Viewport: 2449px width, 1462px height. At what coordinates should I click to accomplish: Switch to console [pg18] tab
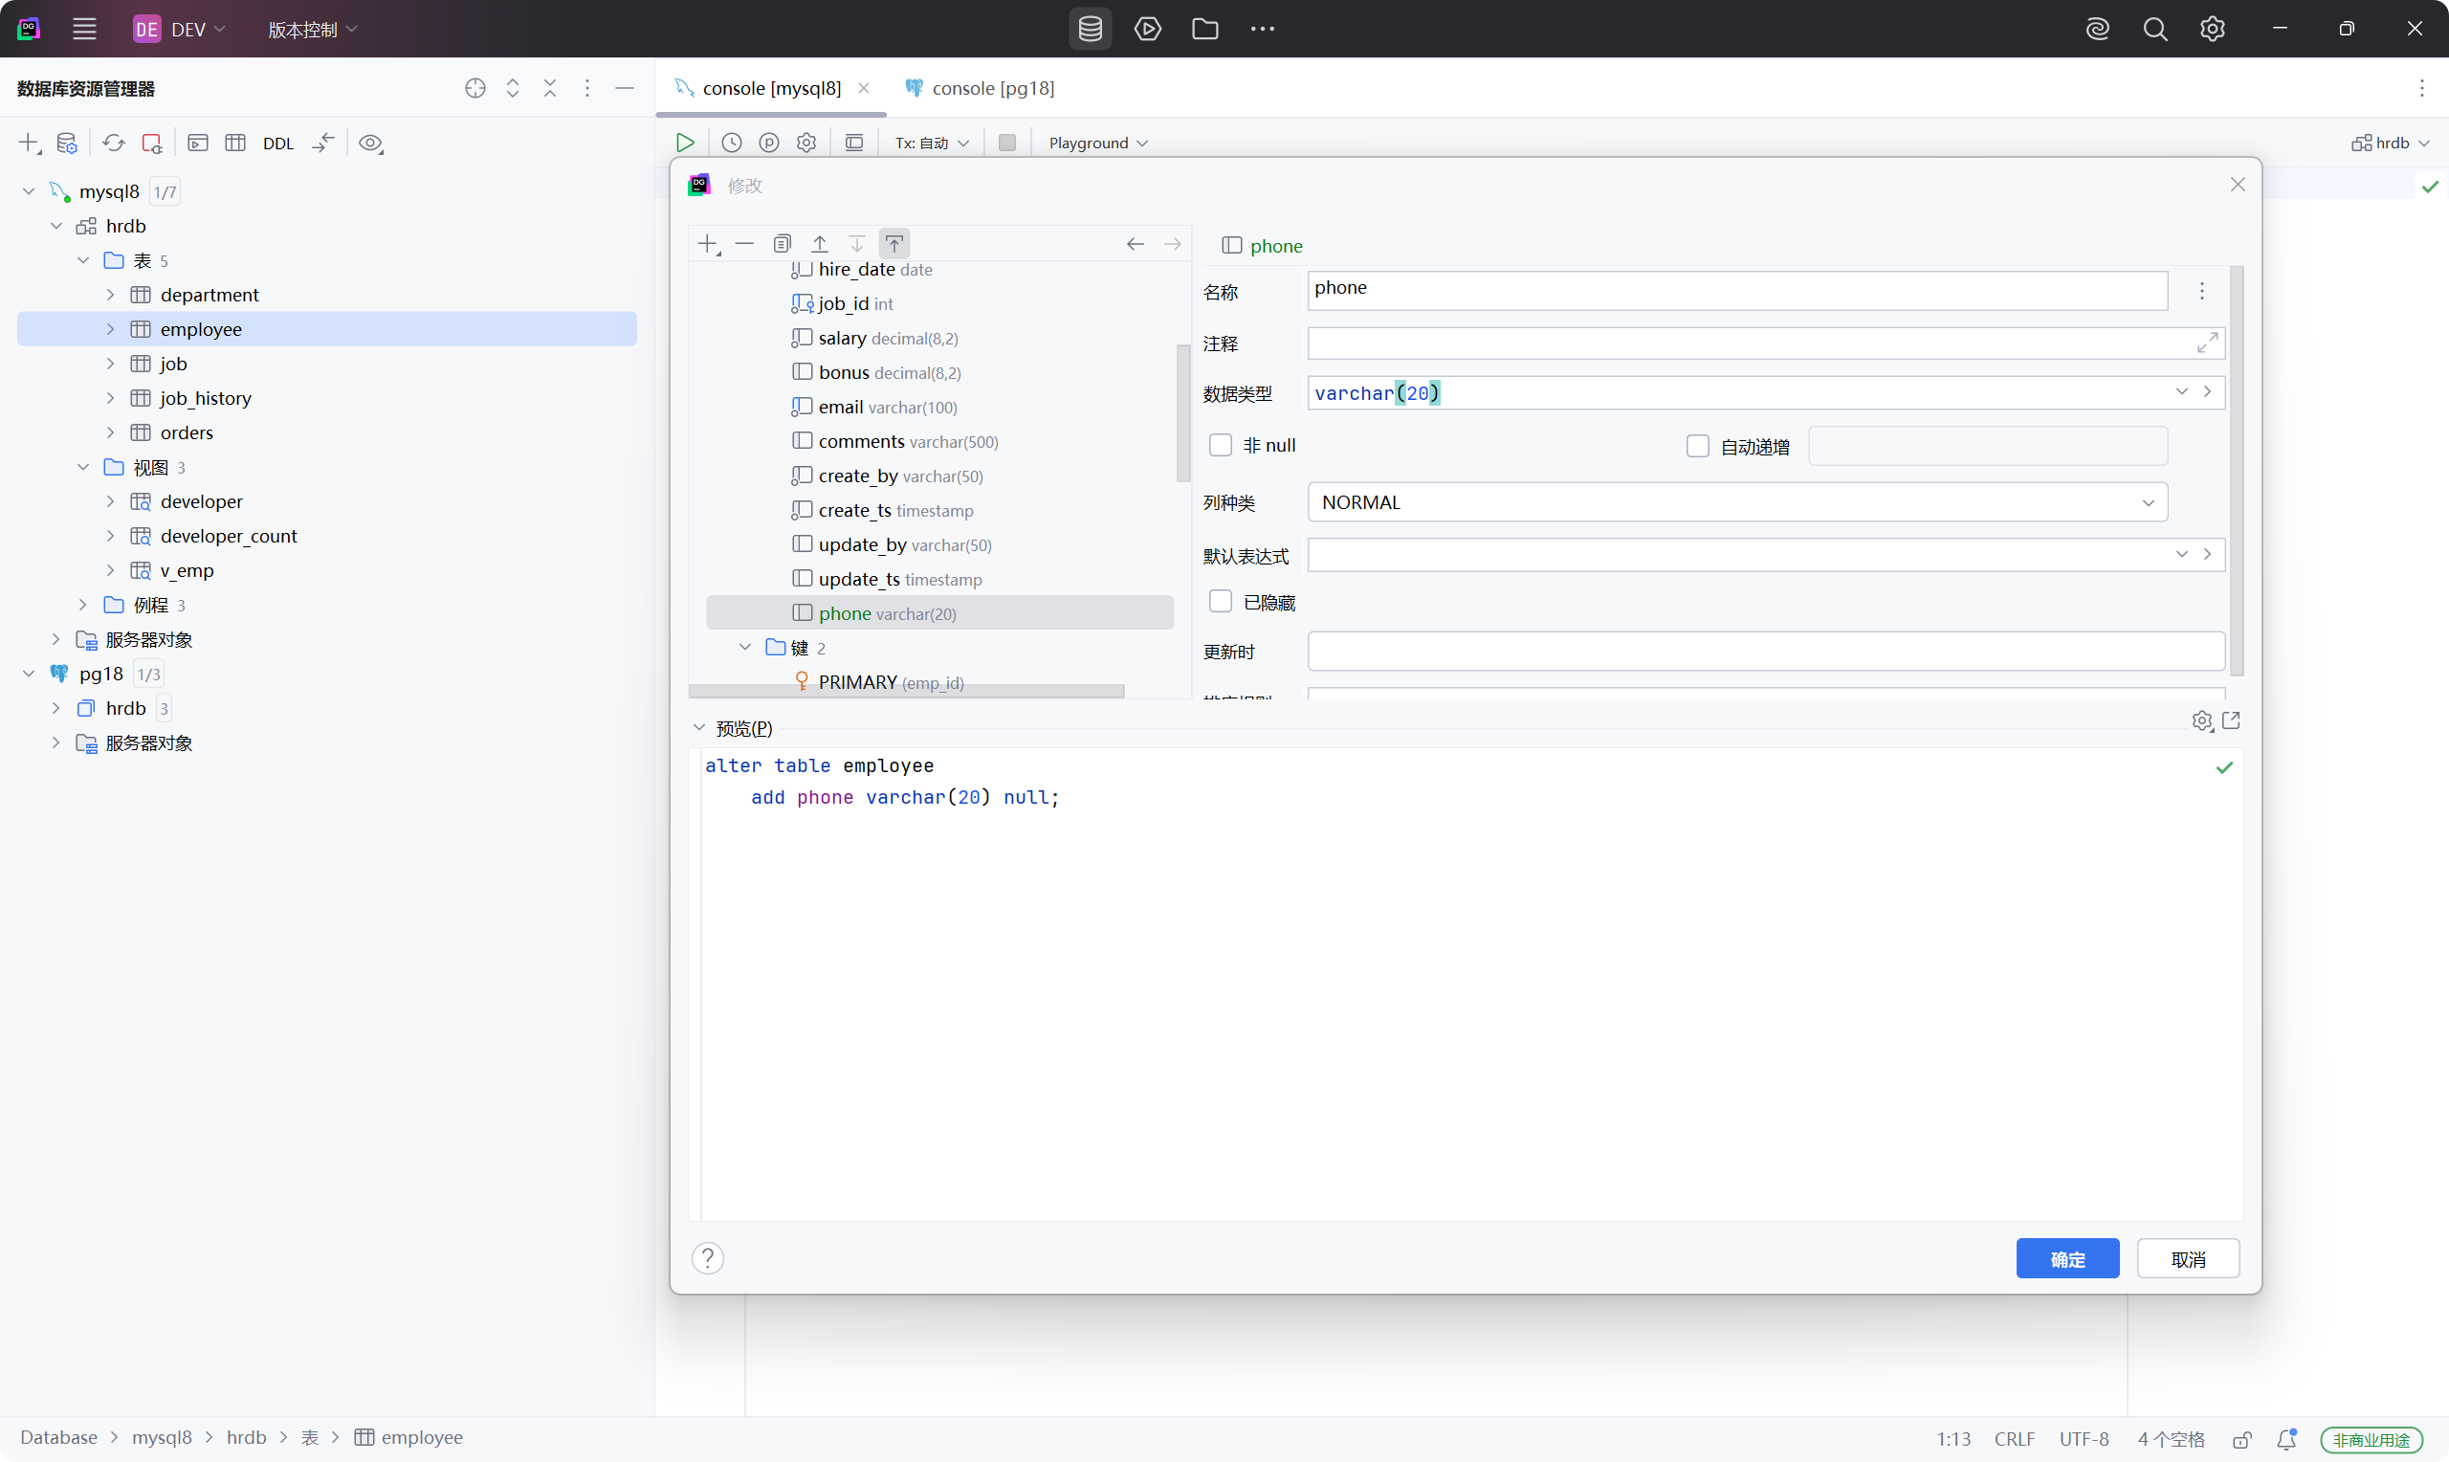coord(991,88)
